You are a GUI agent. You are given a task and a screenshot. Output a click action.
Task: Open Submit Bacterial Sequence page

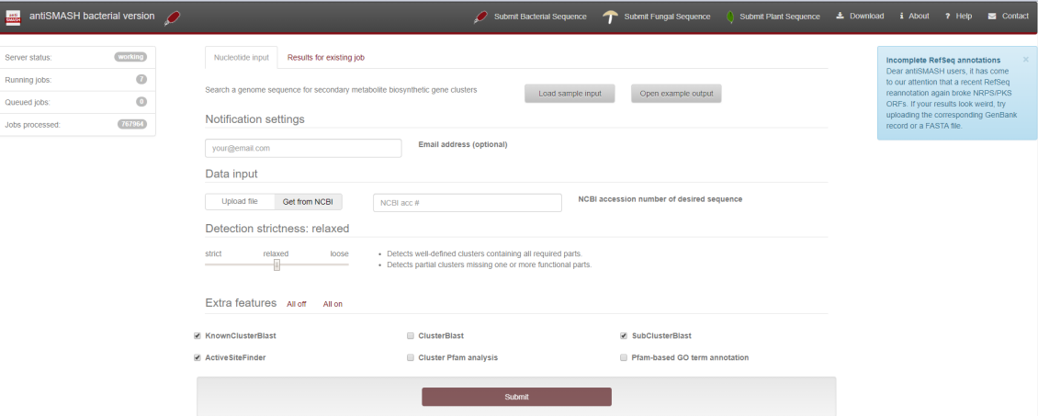[x=540, y=17]
